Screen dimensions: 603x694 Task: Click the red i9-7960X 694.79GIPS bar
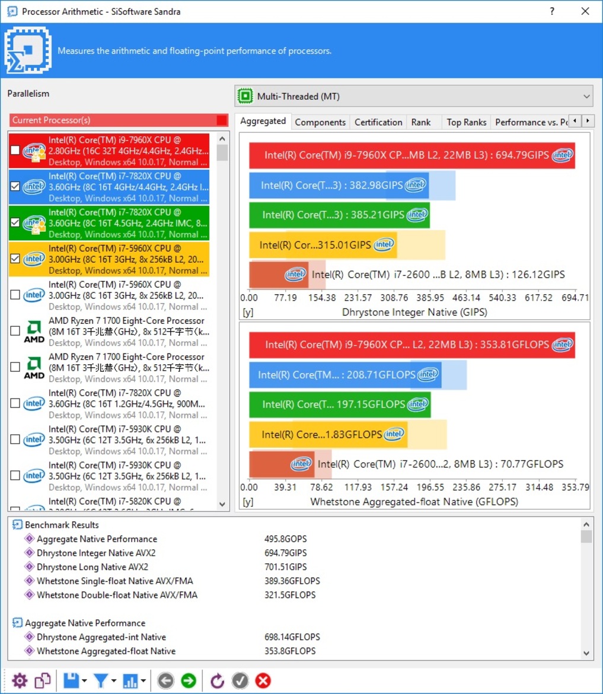412,155
